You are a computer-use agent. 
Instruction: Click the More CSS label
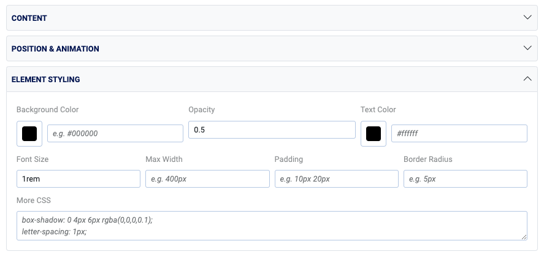pos(34,201)
